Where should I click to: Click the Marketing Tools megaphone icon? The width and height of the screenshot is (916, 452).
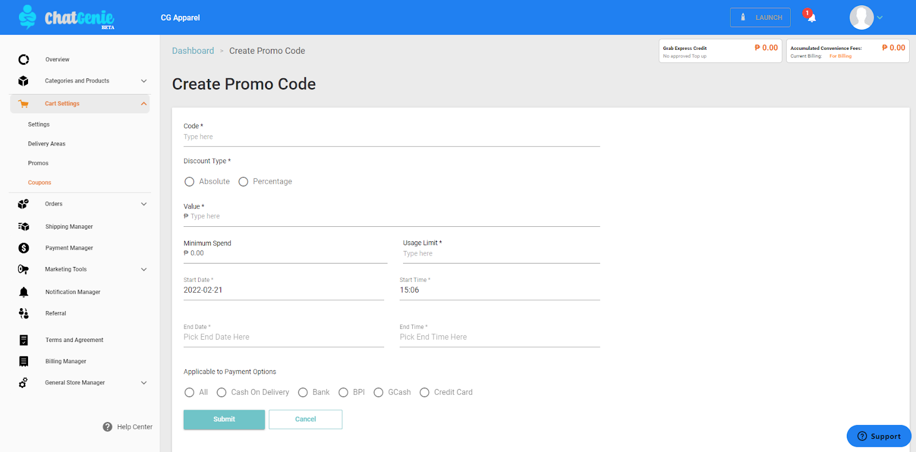23,269
